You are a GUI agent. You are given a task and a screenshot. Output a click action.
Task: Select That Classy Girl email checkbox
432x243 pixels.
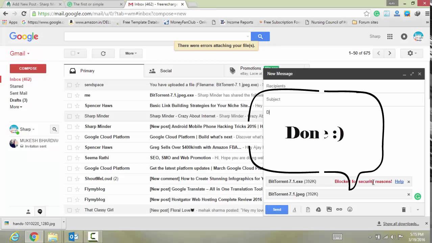tap(69, 210)
